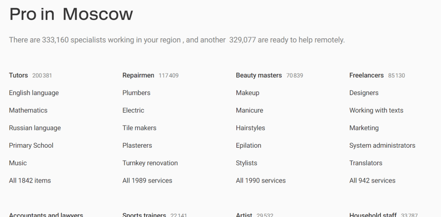Open Turnkey renovation services
Image resolution: width=441 pixels, height=217 pixels.
(150, 163)
